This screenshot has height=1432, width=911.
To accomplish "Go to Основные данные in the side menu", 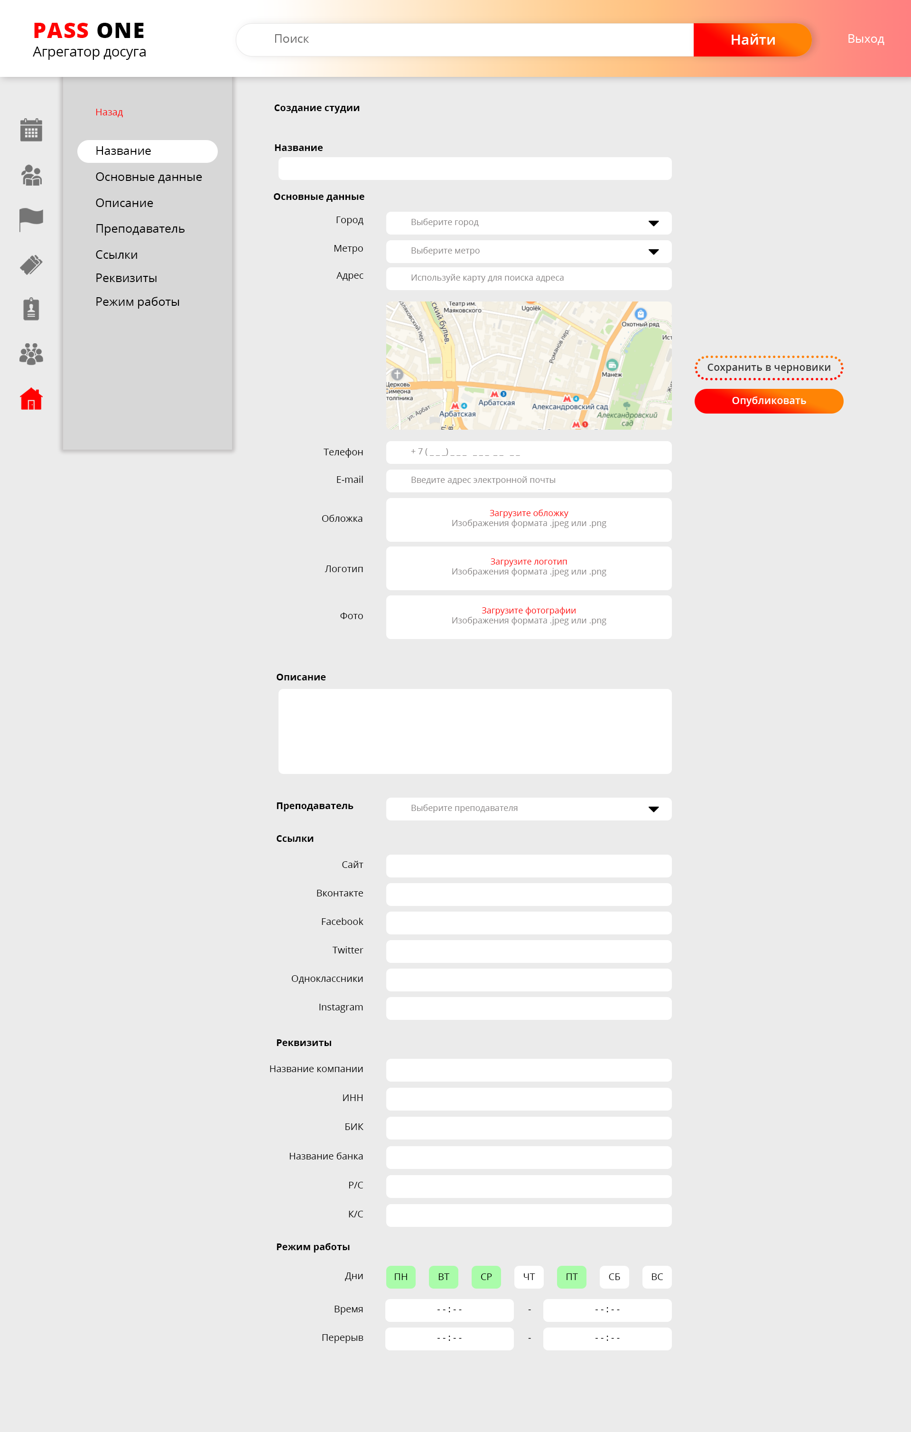I will [x=149, y=177].
